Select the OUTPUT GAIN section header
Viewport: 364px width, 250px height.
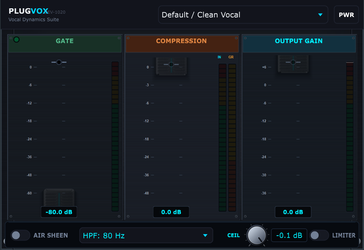(x=299, y=43)
